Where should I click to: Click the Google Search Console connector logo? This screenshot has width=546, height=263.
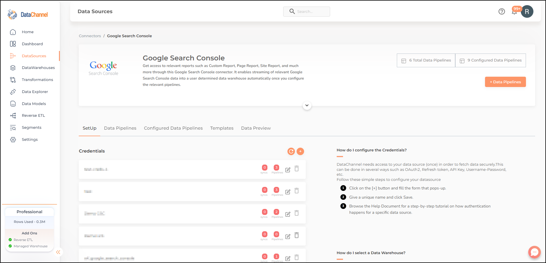[103, 68]
